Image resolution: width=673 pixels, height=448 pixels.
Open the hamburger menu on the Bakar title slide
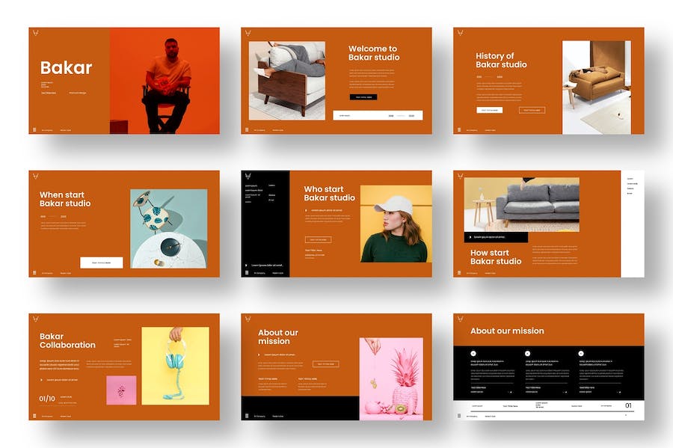pyautogui.click(x=34, y=130)
